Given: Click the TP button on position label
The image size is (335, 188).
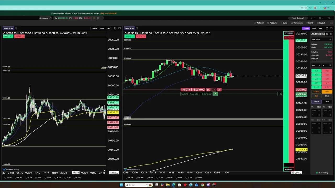Looking at the screenshot, I should (x=214, y=90).
